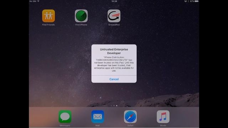Viewport: 228px width, 128px height.
Task: Open the Music app in dock
Action: point(163,117)
